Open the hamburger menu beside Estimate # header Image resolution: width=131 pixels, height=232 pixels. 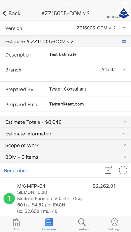pos(124,41)
